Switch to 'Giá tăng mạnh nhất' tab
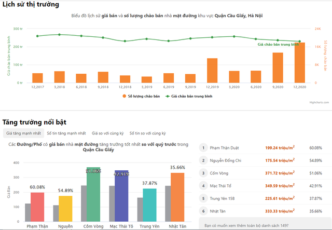 point(23,133)
